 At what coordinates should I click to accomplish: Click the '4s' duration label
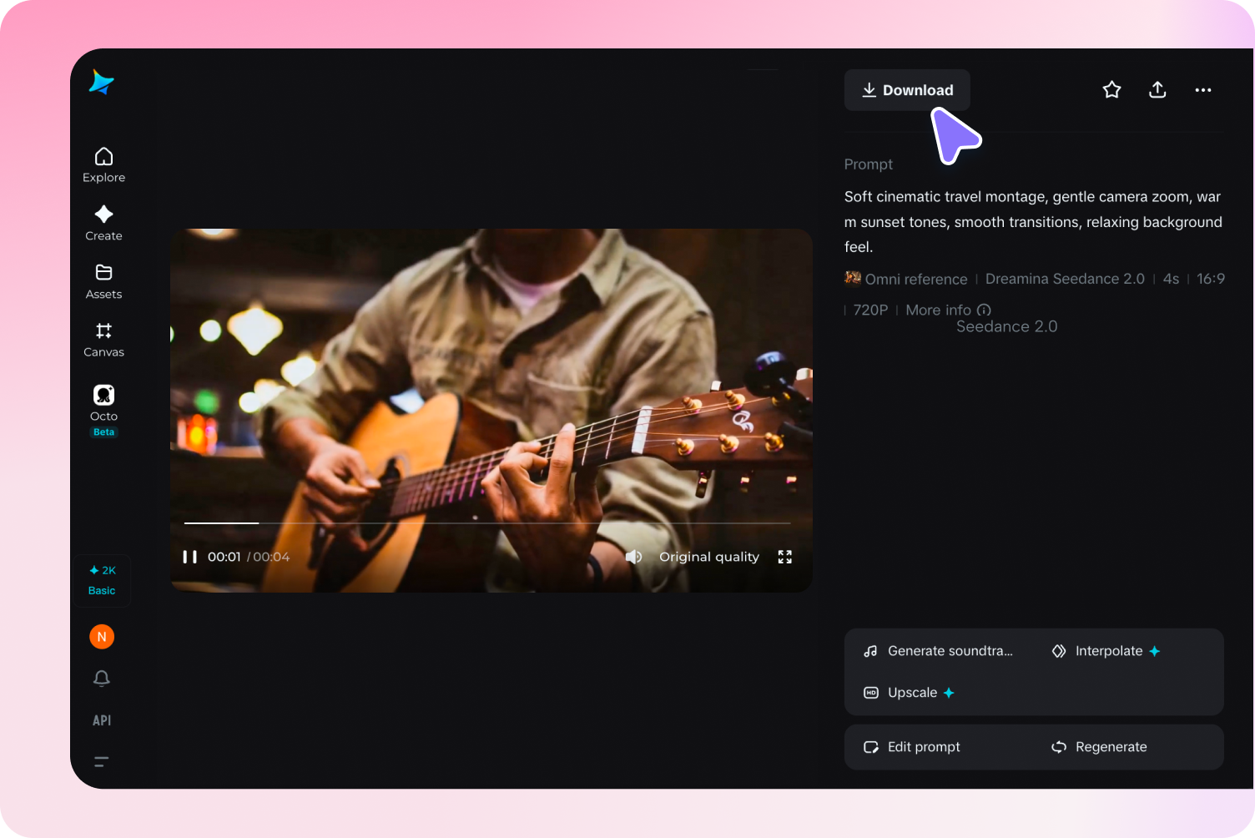[x=1171, y=279]
